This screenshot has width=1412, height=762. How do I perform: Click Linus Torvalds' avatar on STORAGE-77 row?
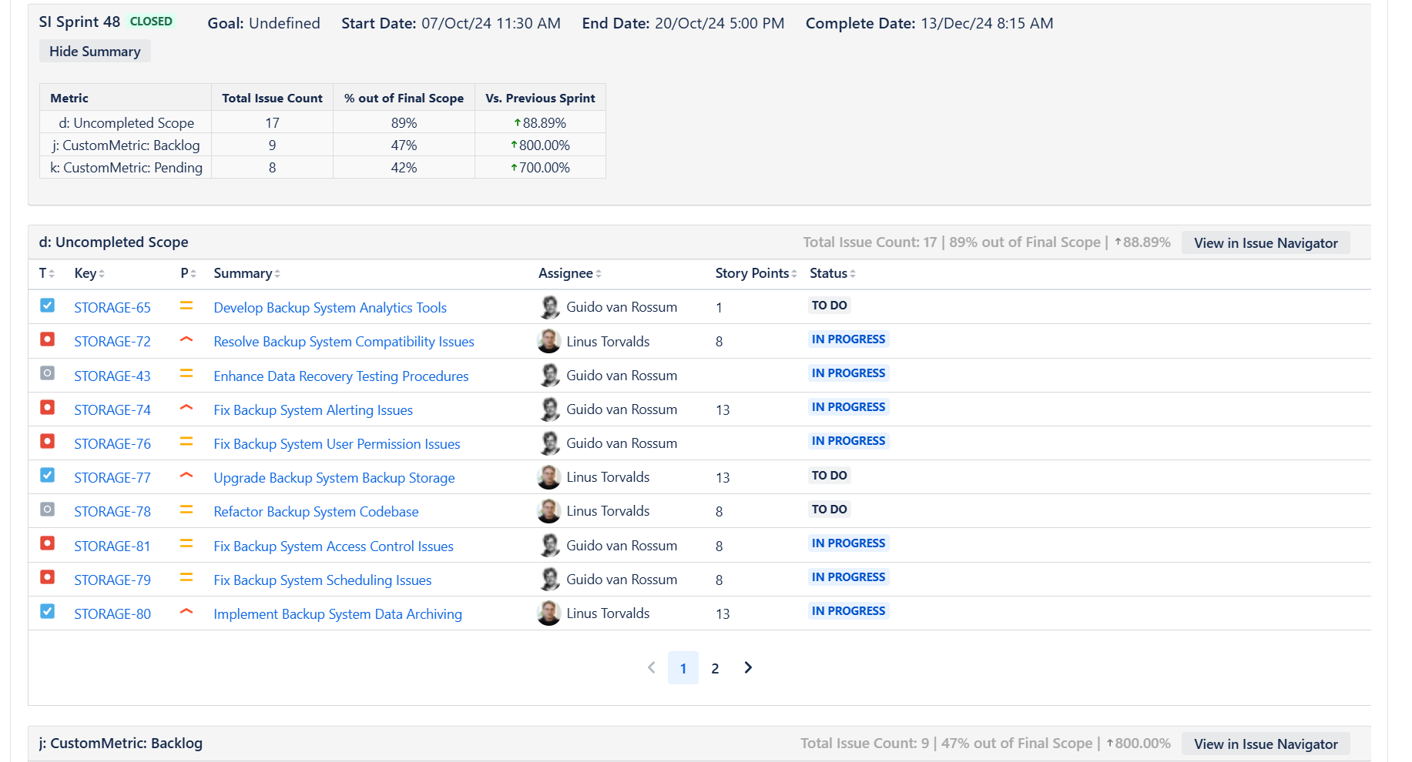549,476
